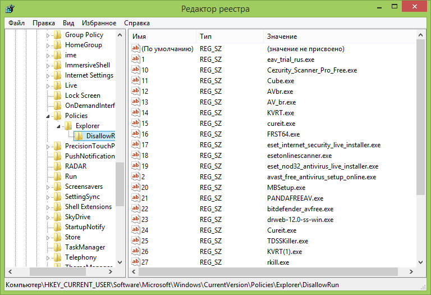This screenshot has height=295, width=431.
Task: Open the Справка menu
Action: [137, 23]
